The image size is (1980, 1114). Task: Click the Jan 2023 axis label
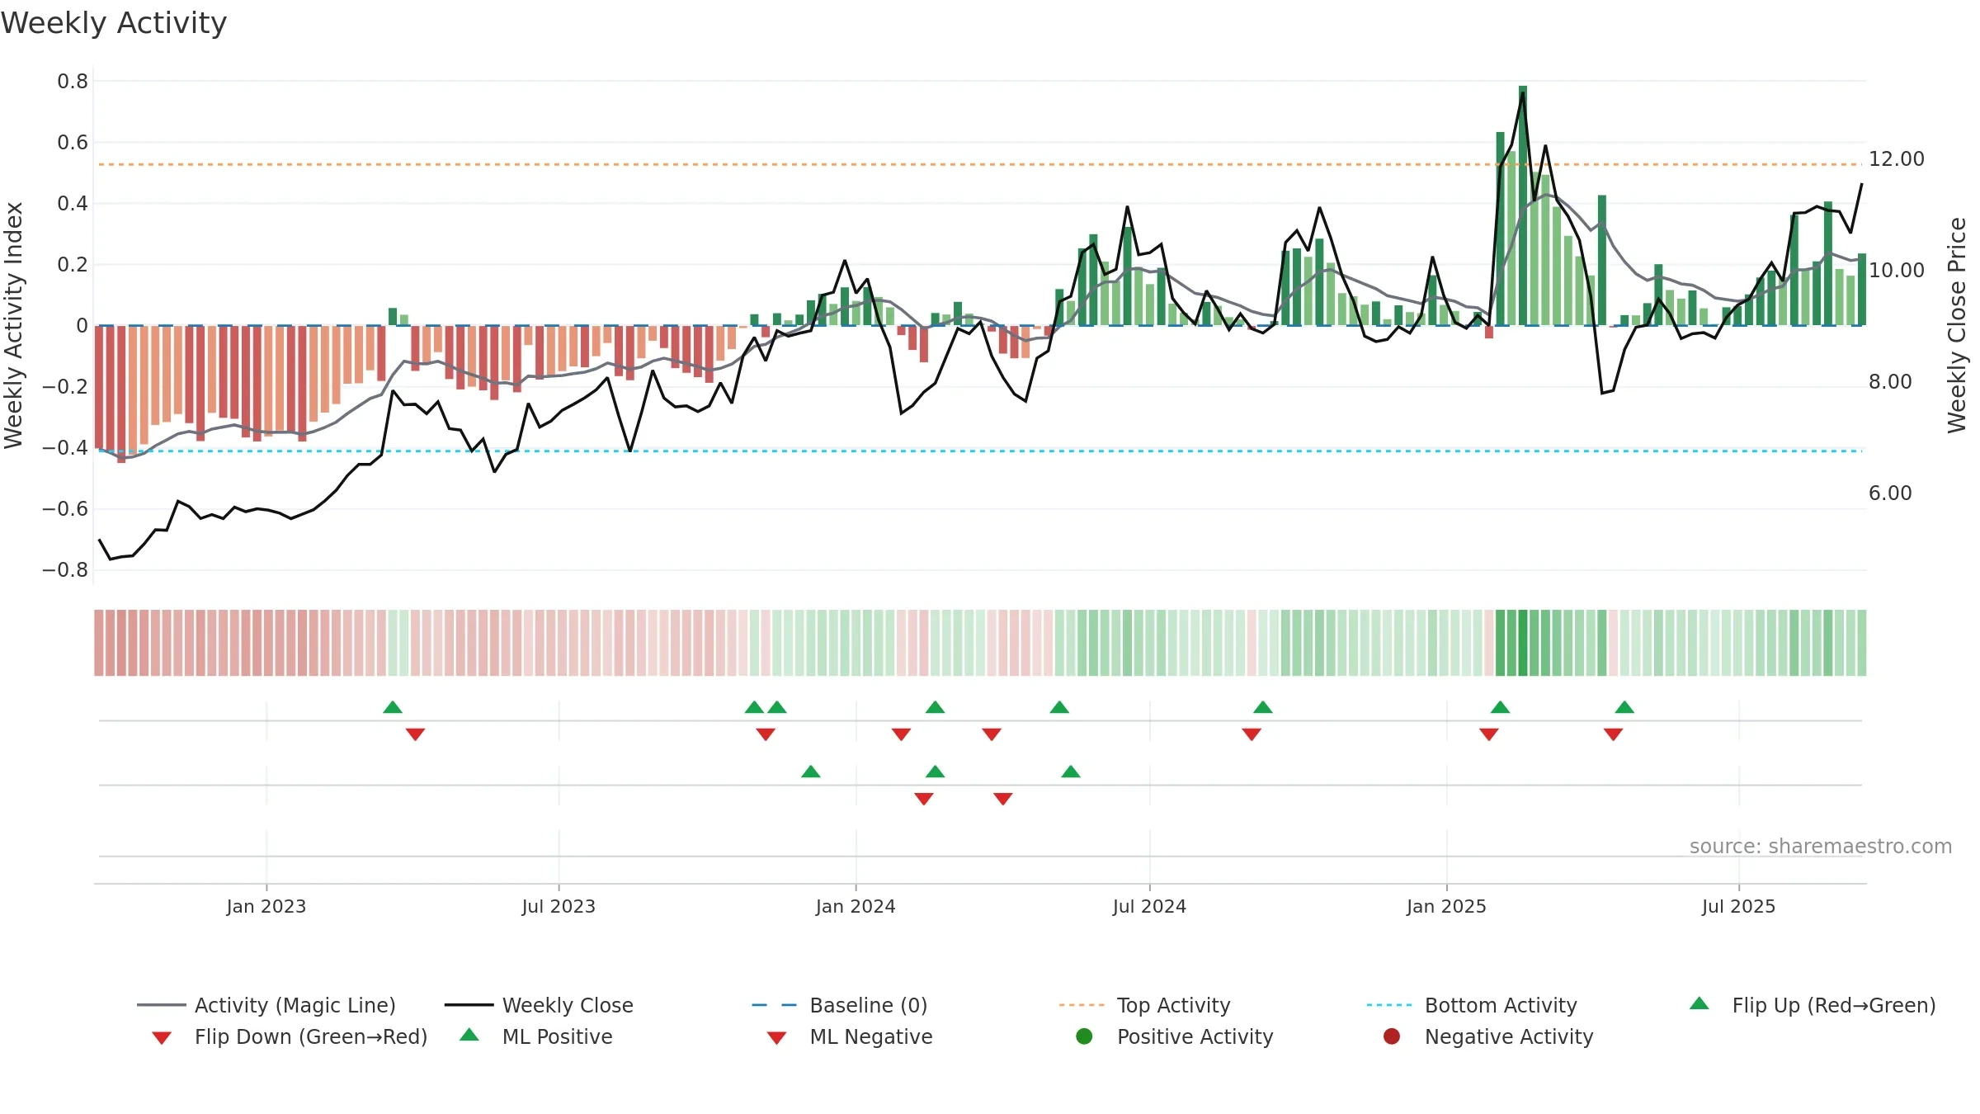tap(266, 906)
